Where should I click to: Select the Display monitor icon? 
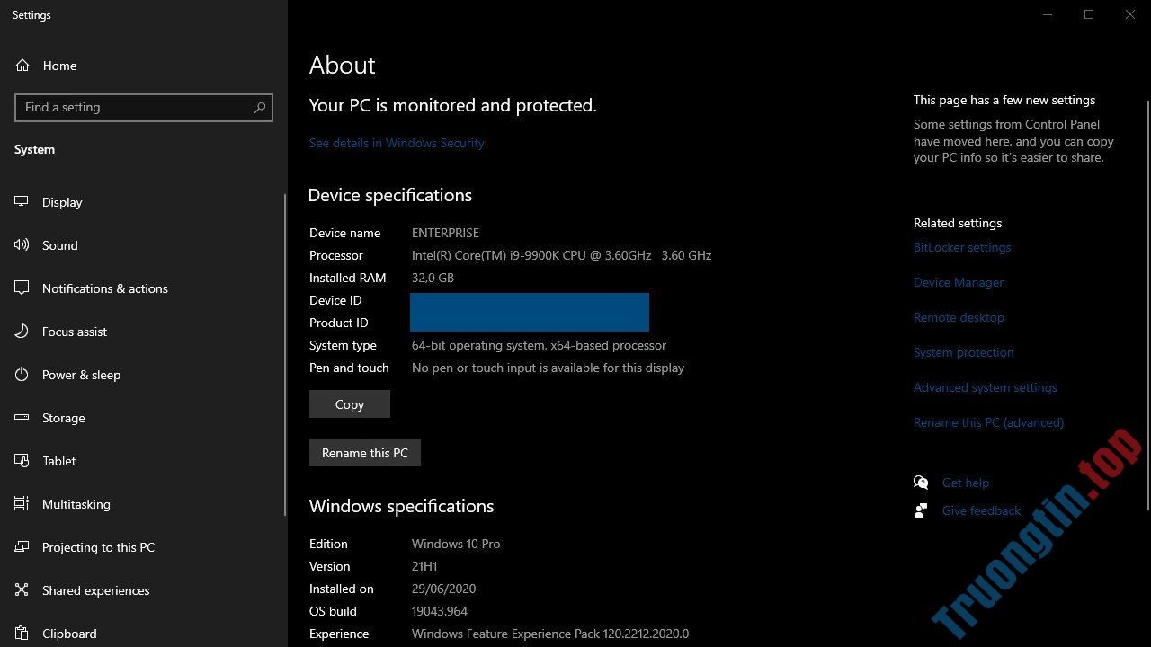coord(22,202)
